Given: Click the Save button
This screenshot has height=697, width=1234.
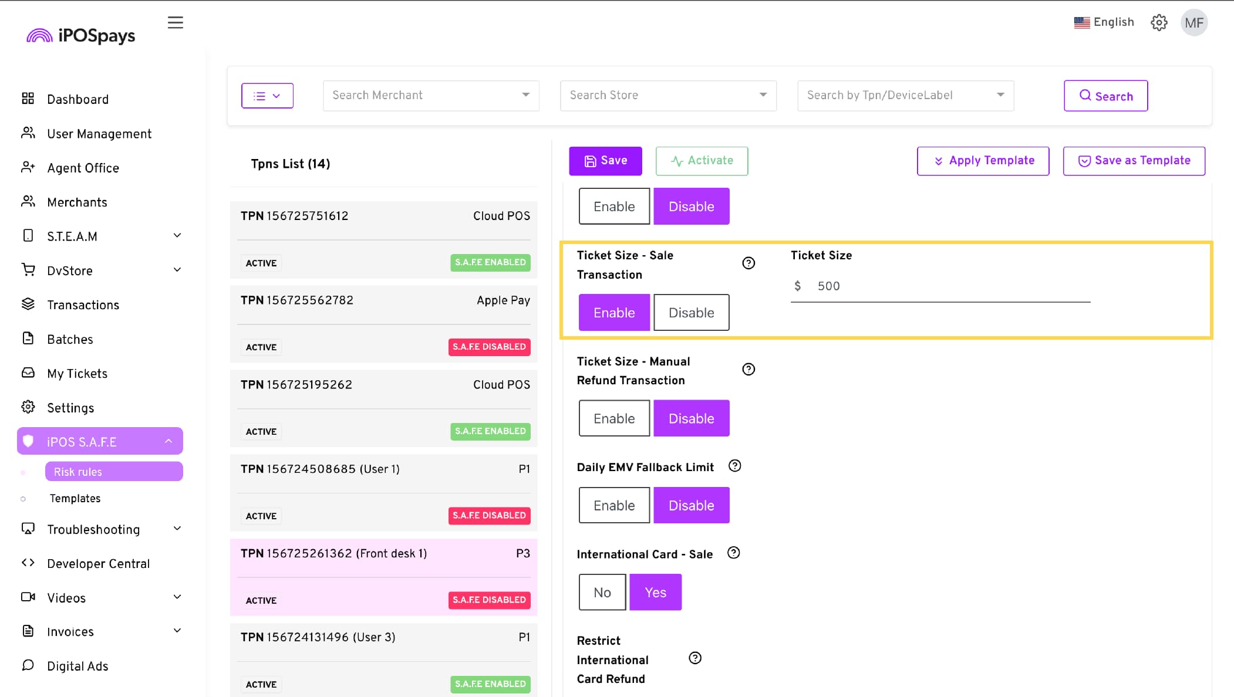Looking at the screenshot, I should pos(605,161).
